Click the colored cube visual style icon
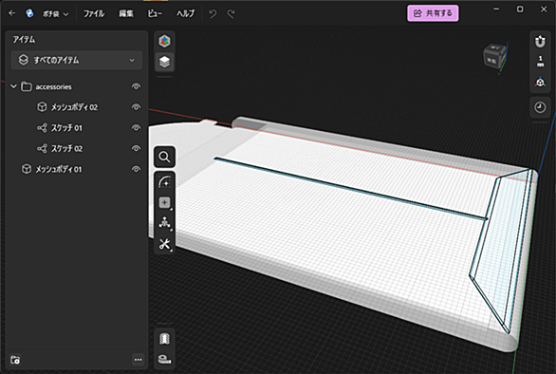The width and height of the screenshot is (556, 374). 164,41
